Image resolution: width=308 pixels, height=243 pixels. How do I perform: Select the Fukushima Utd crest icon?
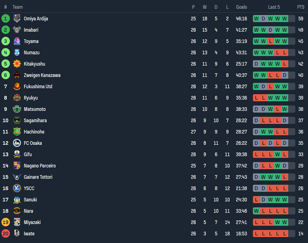(17, 86)
